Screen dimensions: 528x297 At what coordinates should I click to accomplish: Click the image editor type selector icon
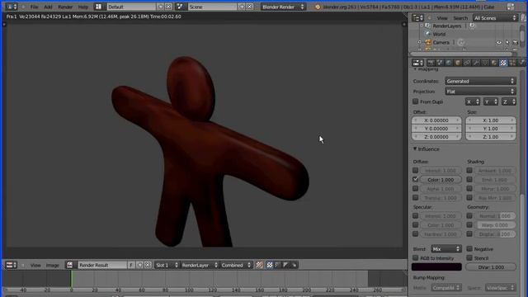coord(12,266)
